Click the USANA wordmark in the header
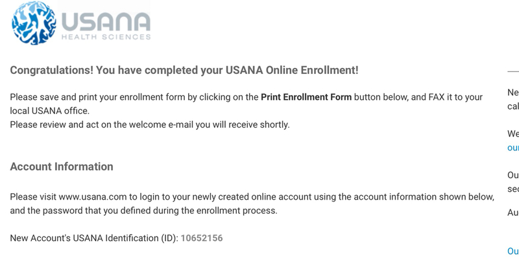Viewport: 519px width, 269px height. click(x=106, y=21)
